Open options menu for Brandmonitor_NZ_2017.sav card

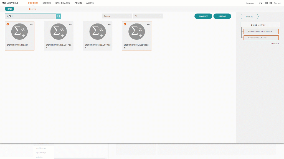(70, 24)
